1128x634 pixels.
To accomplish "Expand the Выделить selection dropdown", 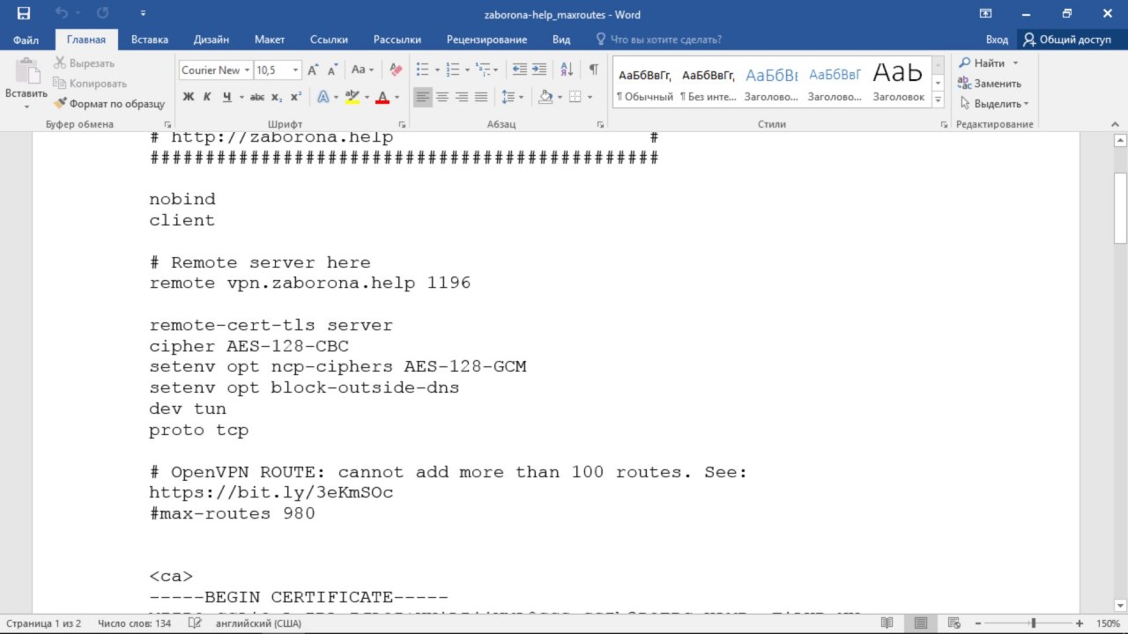I will coord(1026,104).
